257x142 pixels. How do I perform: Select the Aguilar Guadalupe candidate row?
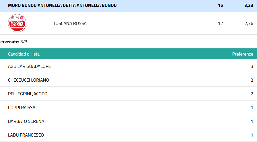coord(29,66)
